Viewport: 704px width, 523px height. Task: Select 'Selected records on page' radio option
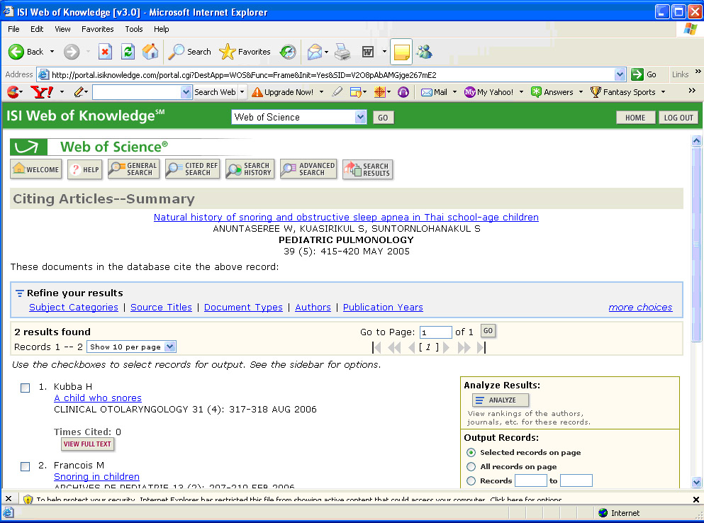tap(471, 452)
